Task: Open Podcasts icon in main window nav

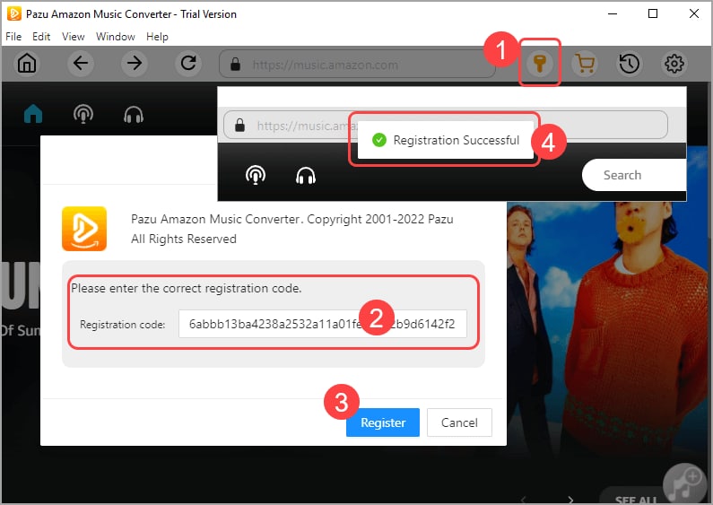Action: [83, 114]
